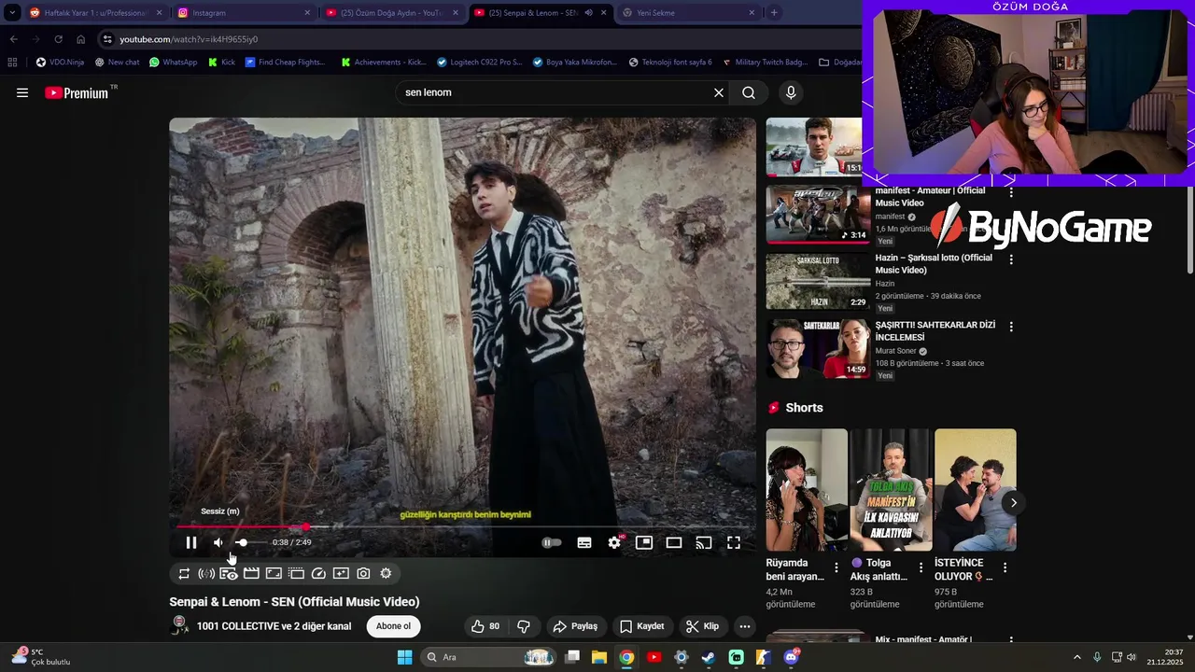
Task: Reload the page
Action: [x=58, y=39]
